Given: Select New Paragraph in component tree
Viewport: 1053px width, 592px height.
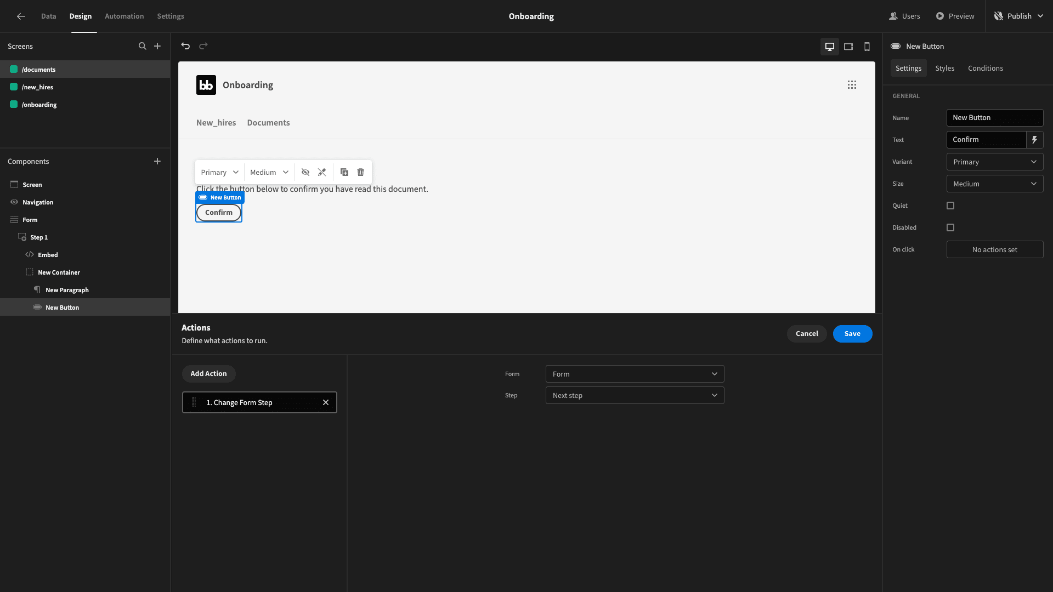Looking at the screenshot, I should click(x=85, y=290).
